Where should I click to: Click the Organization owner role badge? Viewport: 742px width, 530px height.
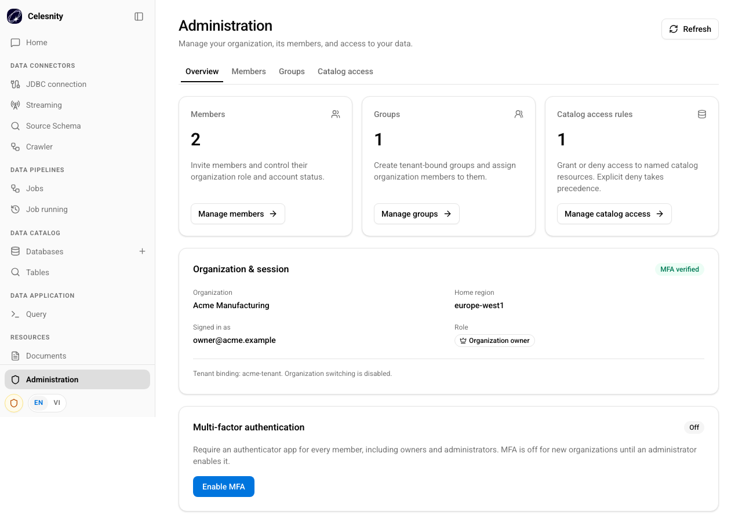tap(494, 341)
